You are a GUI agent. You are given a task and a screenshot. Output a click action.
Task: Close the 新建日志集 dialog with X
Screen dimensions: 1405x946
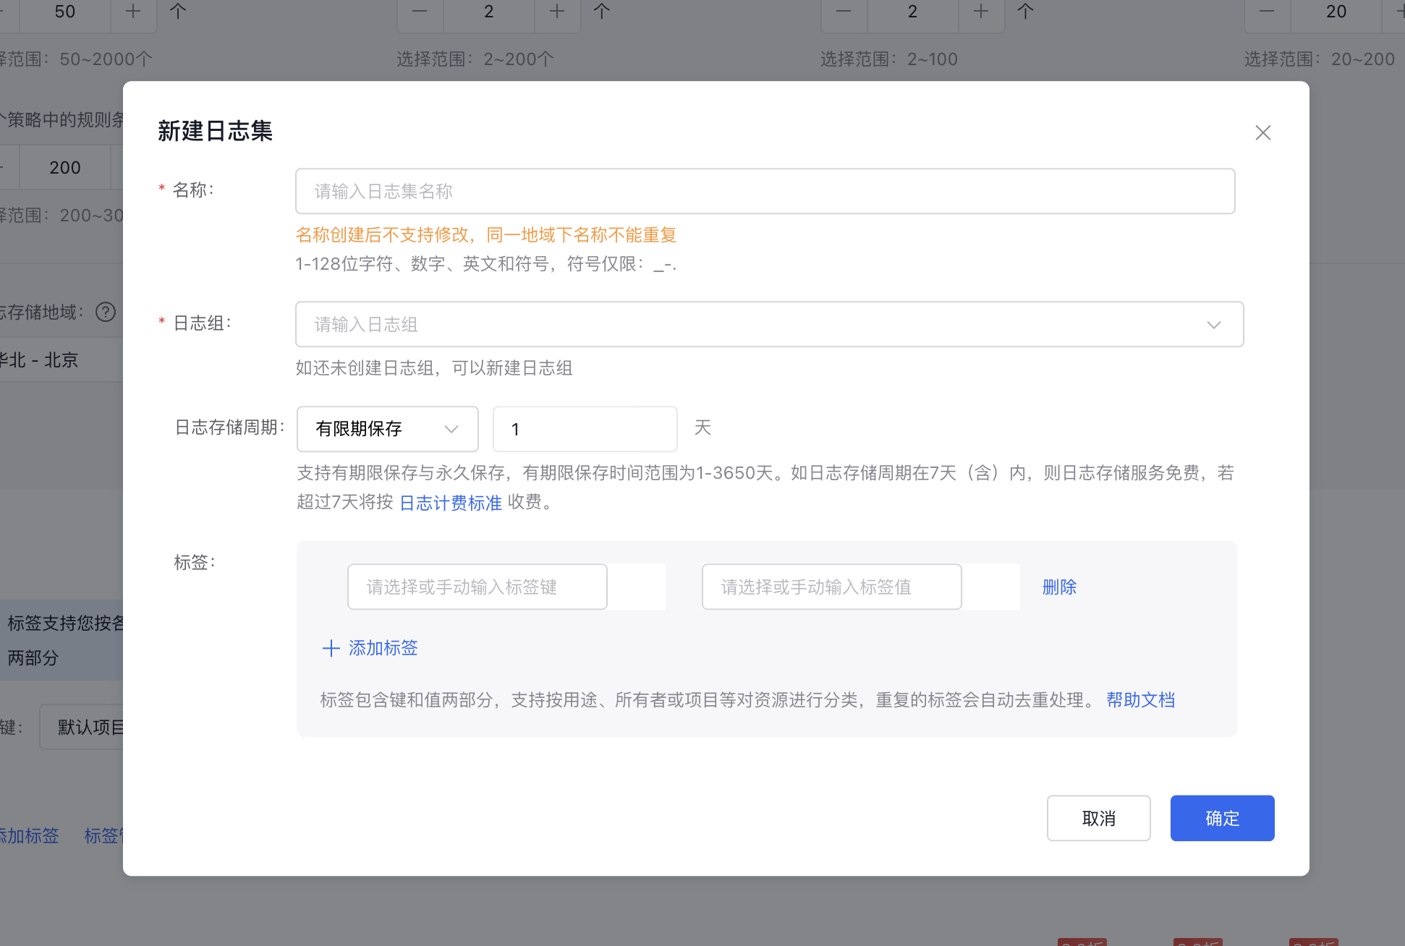point(1262,133)
